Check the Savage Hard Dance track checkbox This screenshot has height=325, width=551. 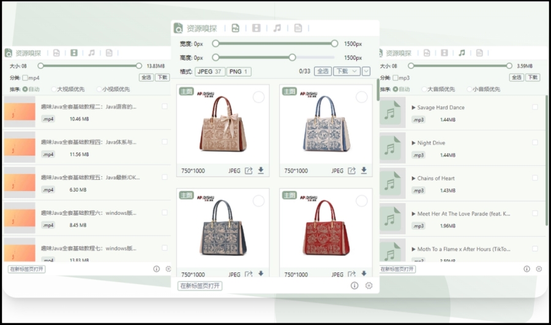coord(535,107)
